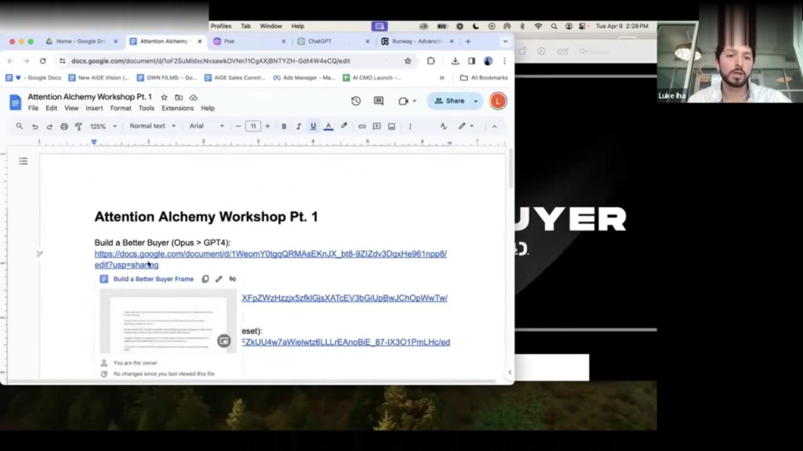This screenshot has width=803, height=451.
Task: Open the comments history icon
Action: tap(379, 101)
